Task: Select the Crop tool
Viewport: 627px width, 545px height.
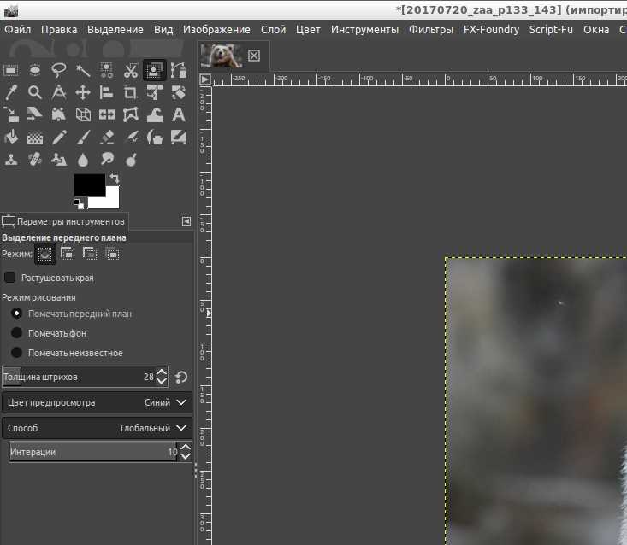Action: (131, 92)
